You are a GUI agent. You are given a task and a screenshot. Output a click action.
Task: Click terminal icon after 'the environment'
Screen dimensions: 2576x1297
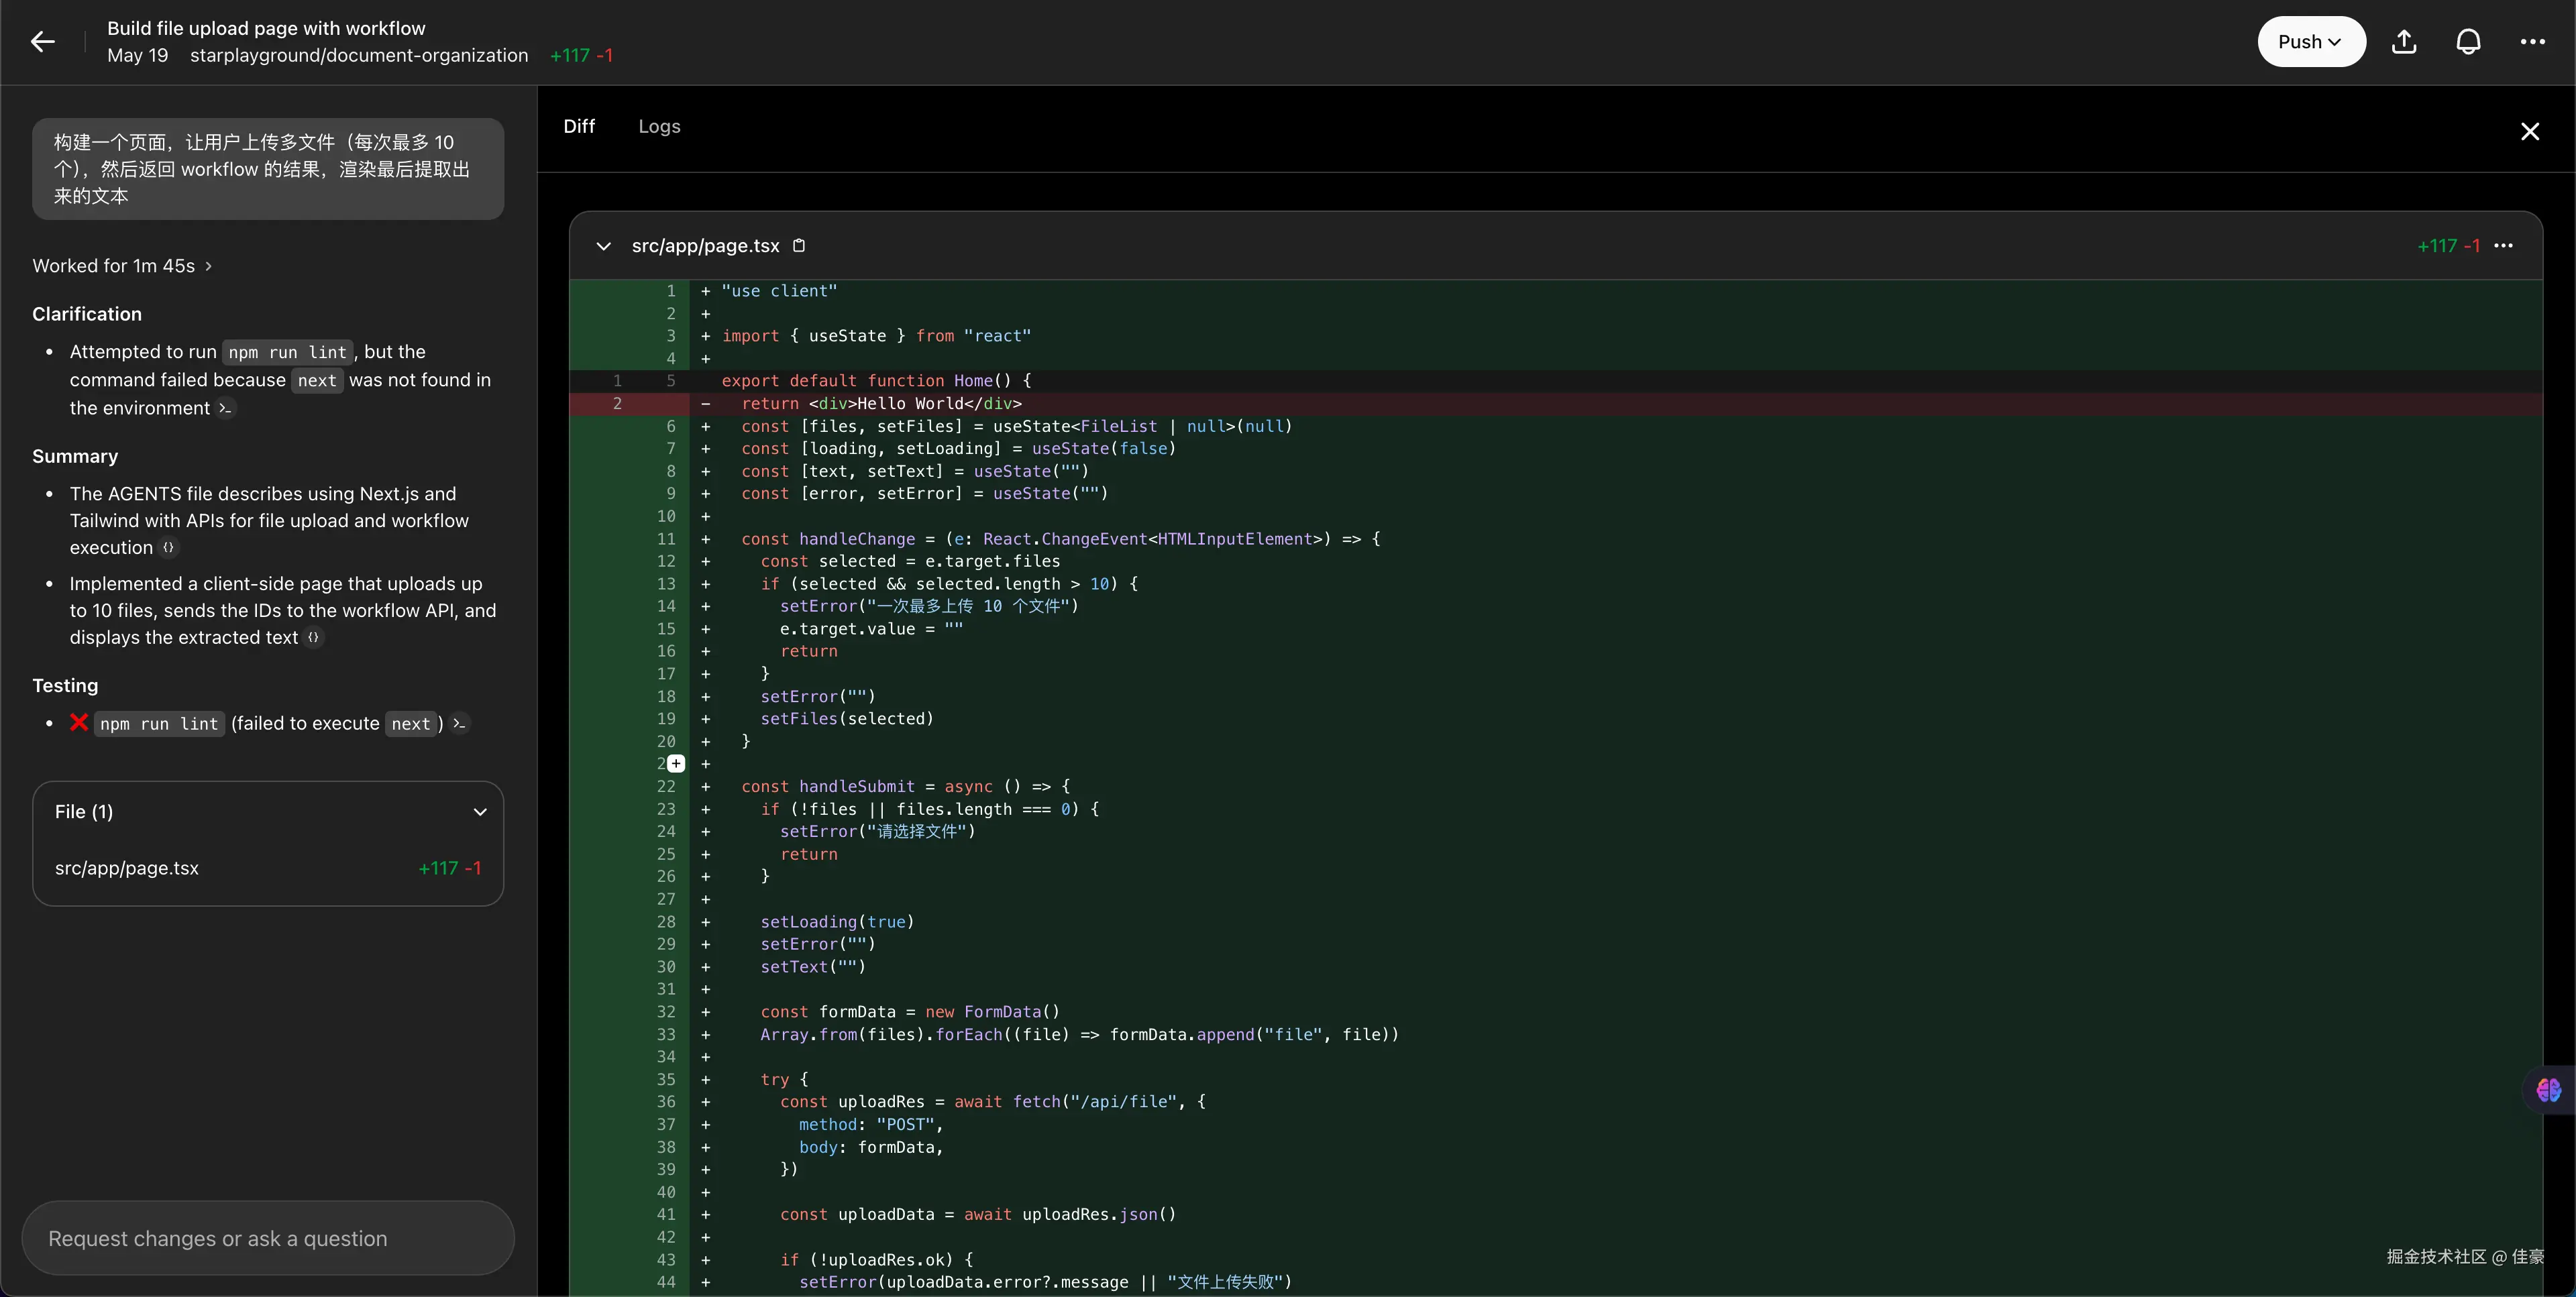click(x=225, y=408)
